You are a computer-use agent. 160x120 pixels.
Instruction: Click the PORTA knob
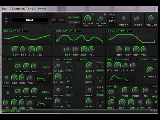(x=124, y=19)
